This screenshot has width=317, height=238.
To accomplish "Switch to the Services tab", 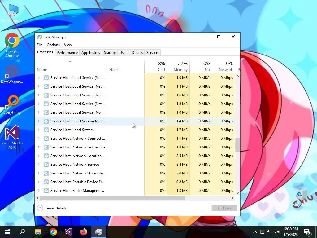I will coord(153,53).
